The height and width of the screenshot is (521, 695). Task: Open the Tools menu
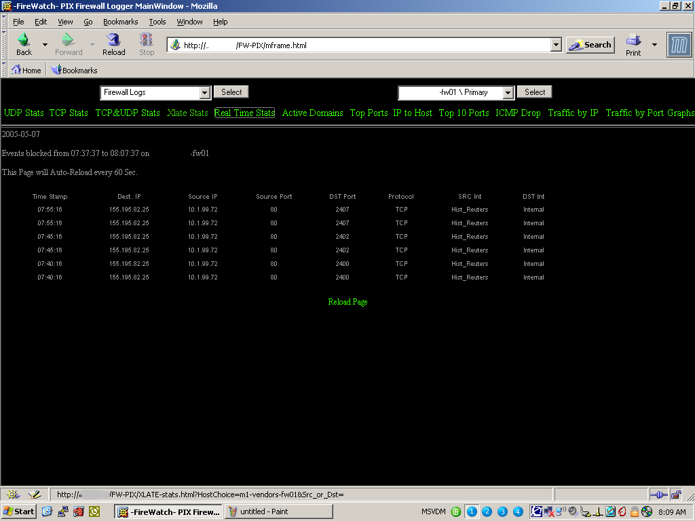pyautogui.click(x=157, y=22)
